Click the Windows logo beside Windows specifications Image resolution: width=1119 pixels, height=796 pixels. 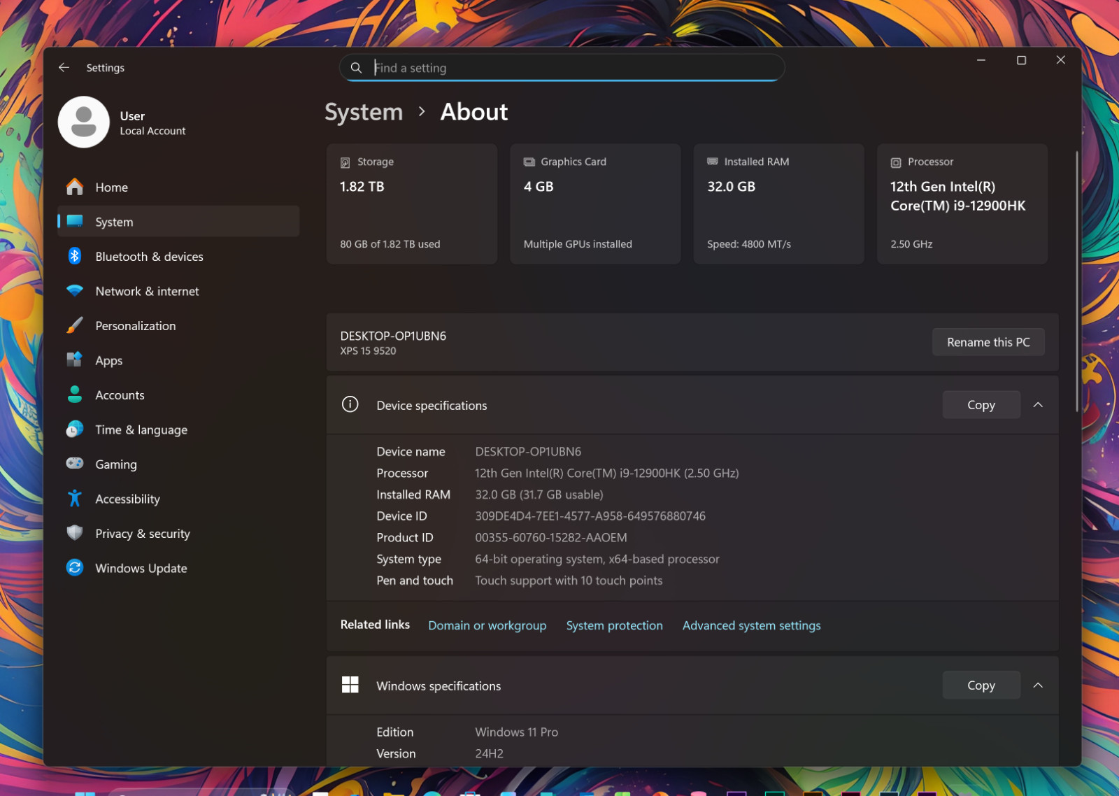pyautogui.click(x=350, y=685)
